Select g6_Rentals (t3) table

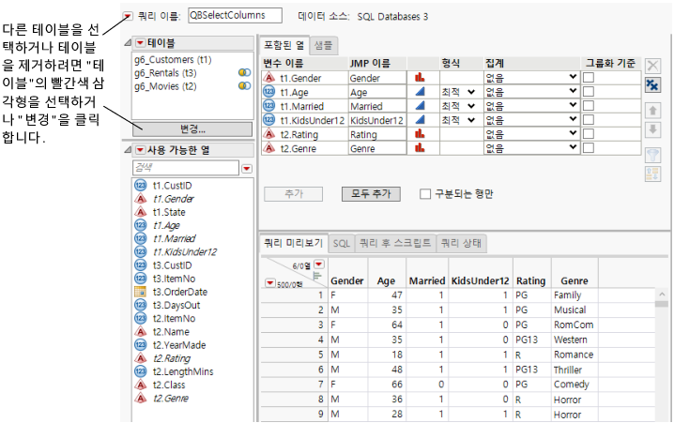point(165,73)
